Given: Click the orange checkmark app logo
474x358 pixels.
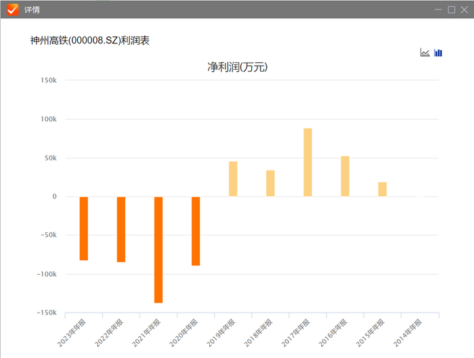Looking at the screenshot, I should (13, 9).
